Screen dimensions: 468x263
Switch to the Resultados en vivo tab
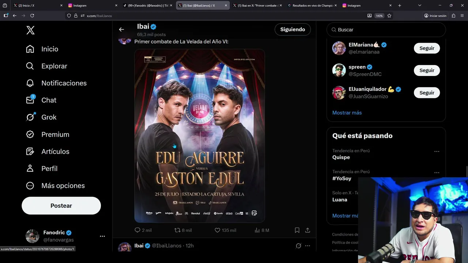click(312, 5)
